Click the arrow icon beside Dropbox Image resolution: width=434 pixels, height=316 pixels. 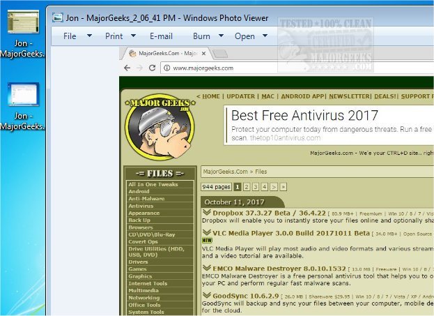(206, 213)
